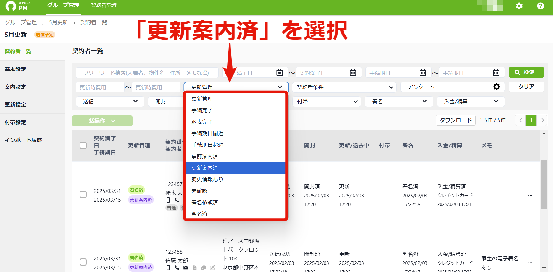This screenshot has height=272, width=553.
Task: Click 契約者一覧 in sidebar
Action: point(33,52)
